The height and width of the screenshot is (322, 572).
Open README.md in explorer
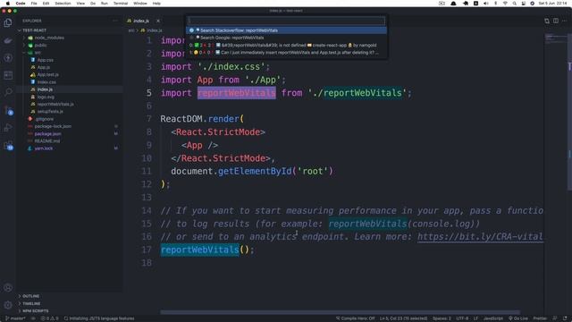pos(47,141)
